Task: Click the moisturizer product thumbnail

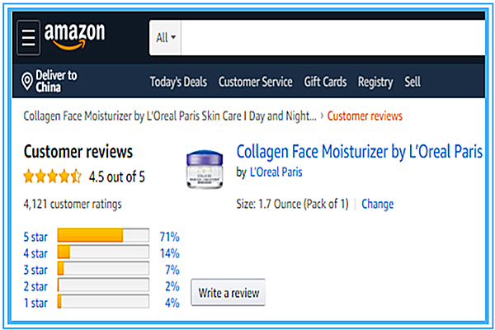Action: click(206, 170)
